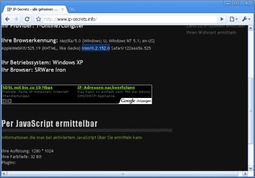Show next ad with right arrow
The width and height of the screenshot is (255, 178).
pyautogui.click(x=9, y=101)
